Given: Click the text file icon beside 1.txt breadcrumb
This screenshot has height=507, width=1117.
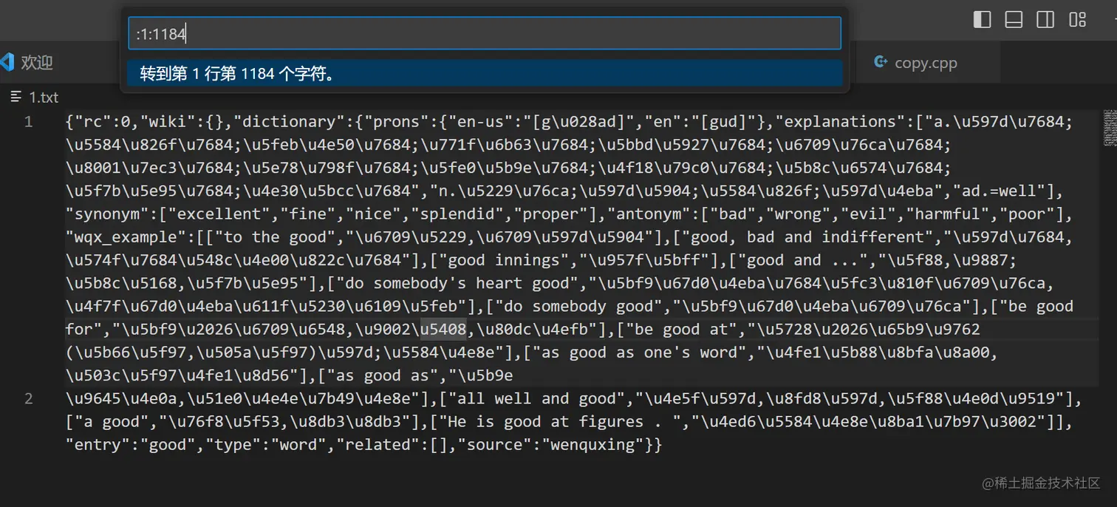Looking at the screenshot, I should pyautogui.click(x=16, y=97).
